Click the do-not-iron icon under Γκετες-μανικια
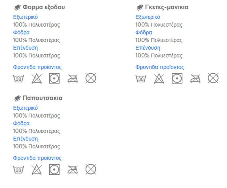Screen dimensions: 227x188 point(195,79)
